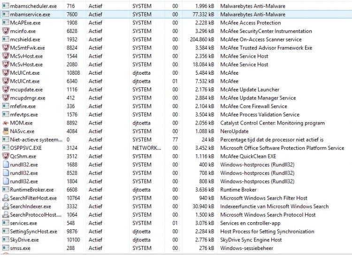Click the SearchFilterHost.exe magnifier icon
Screen dimensions: 352x257
(5, 198)
